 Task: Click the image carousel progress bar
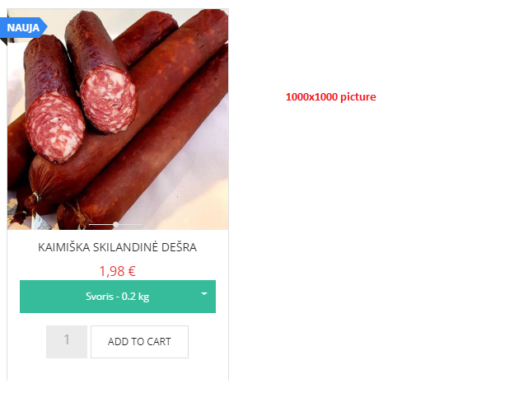pyautogui.click(x=115, y=225)
